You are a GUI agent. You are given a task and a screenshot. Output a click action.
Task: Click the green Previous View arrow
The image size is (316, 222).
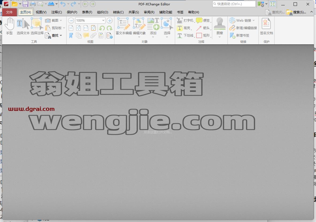pos(85,4)
